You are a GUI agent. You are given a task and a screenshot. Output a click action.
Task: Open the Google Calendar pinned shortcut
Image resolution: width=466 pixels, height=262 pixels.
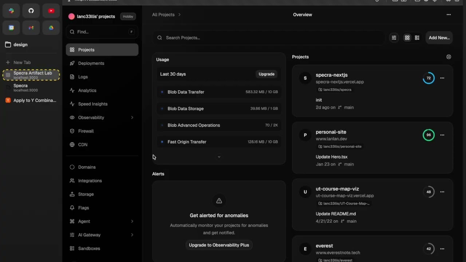(x=11, y=28)
